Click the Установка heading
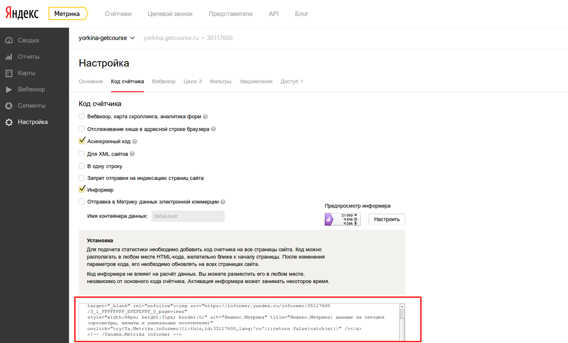Image resolution: width=568 pixels, height=343 pixels. (x=100, y=240)
